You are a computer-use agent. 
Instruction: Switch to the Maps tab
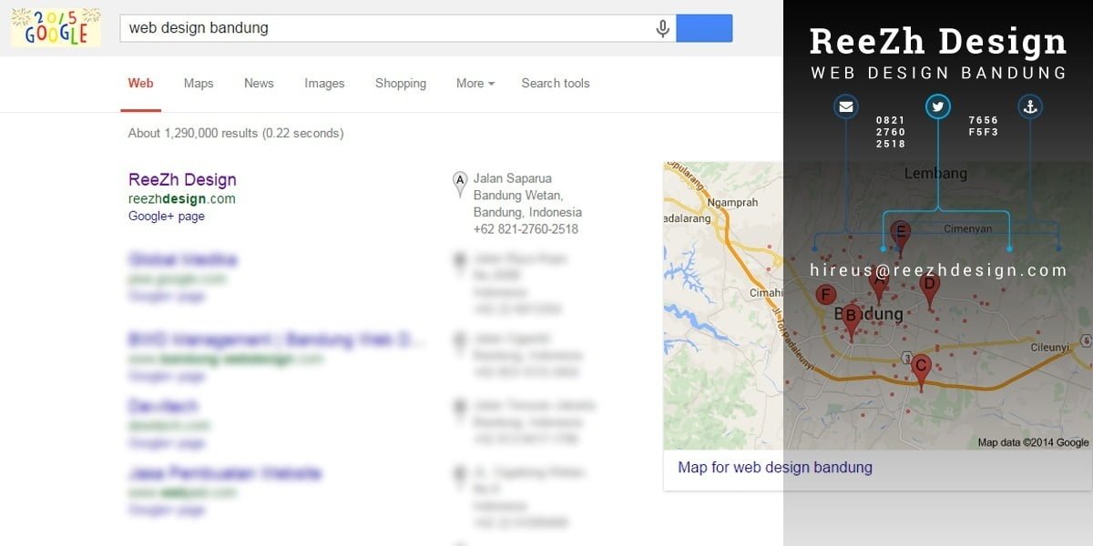coord(199,83)
